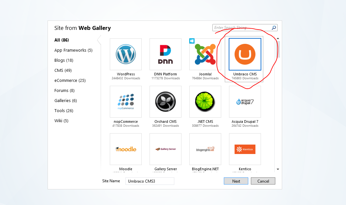Click the Moodle name label

tap(126, 169)
